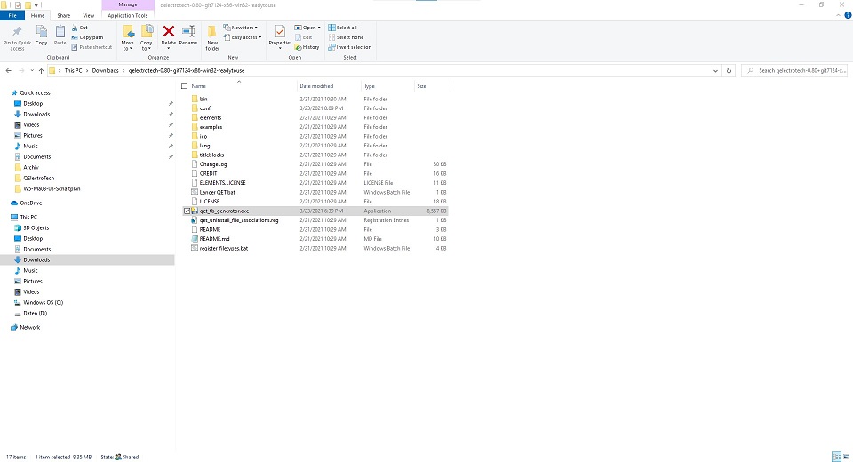This screenshot has width=853, height=462.
Task: Open the View ribbon tab
Action: (x=87, y=15)
